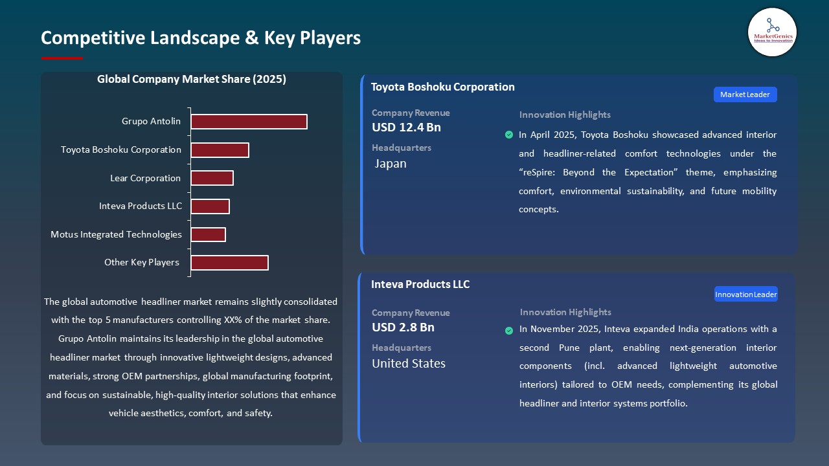Image resolution: width=829 pixels, height=466 pixels.
Task: Click the 'Inteva Products LLC' chart axis label
Action: (x=141, y=206)
